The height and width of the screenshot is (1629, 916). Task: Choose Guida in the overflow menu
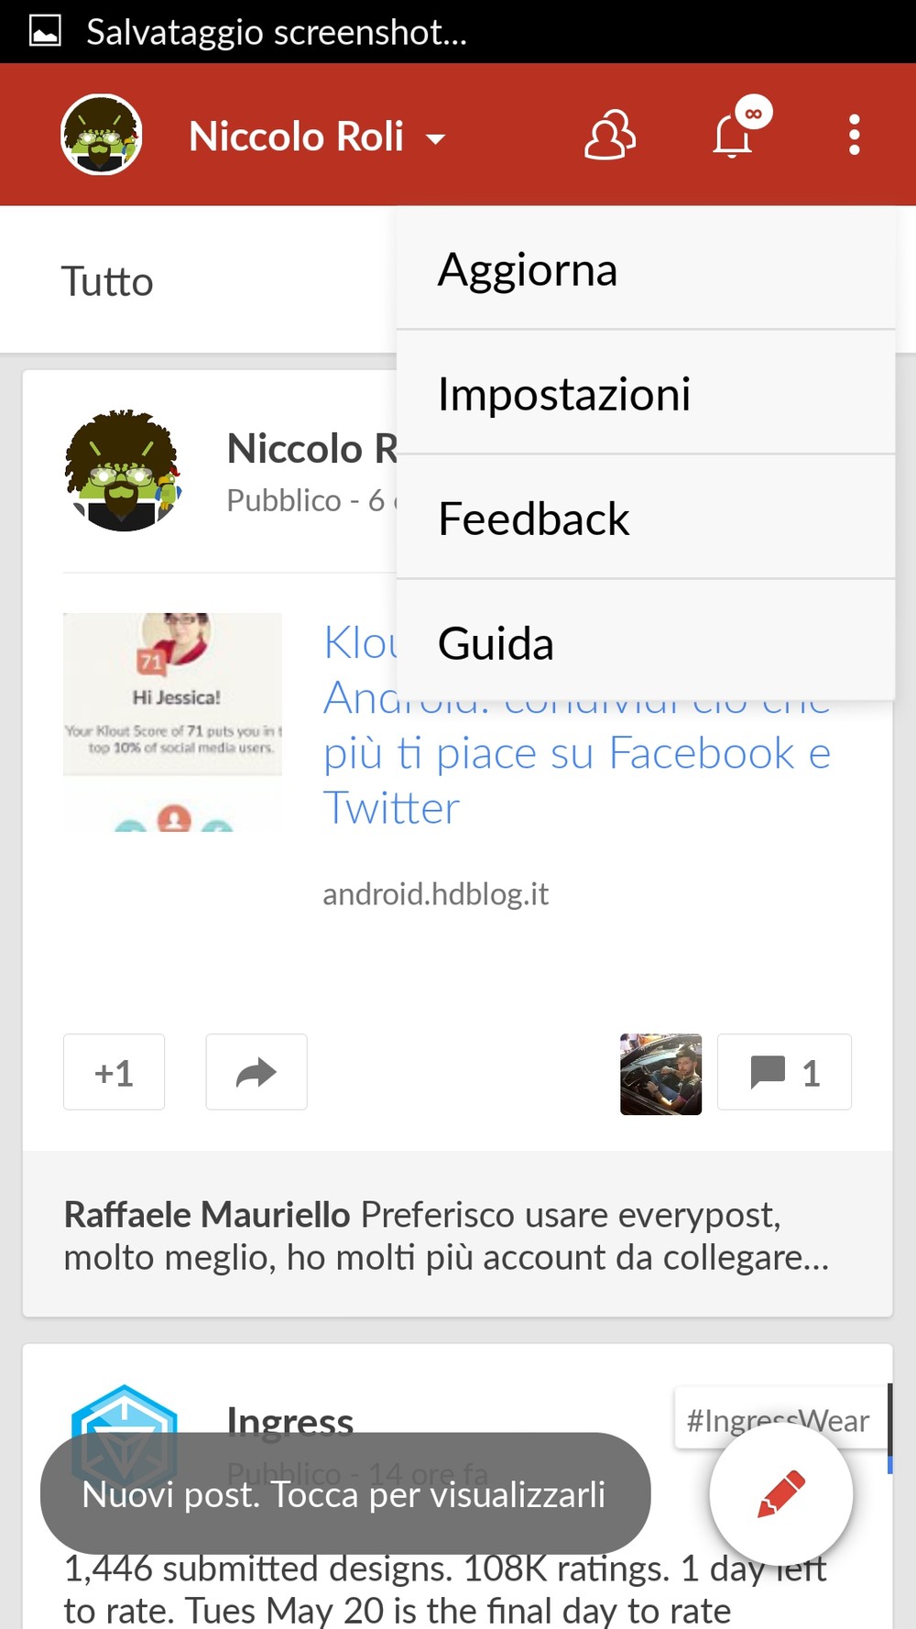point(646,641)
